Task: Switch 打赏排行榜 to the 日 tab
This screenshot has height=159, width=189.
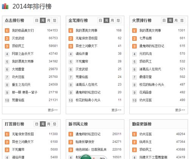Action: (37, 124)
